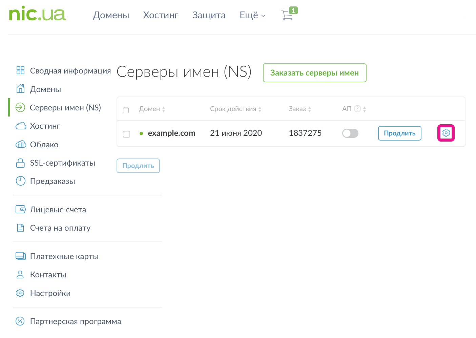Image resolution: width=476 pixels, height=338 pixels.
Task: Open the Домены top menu item
Action: pyautogui.click(x=111, y=15)
